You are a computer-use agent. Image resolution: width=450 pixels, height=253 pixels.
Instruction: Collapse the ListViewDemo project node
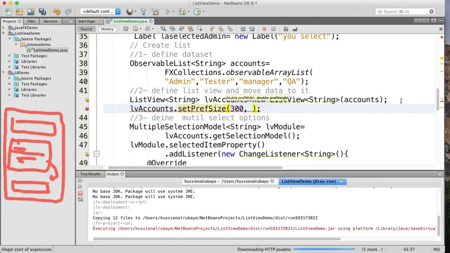coord(4,33)
